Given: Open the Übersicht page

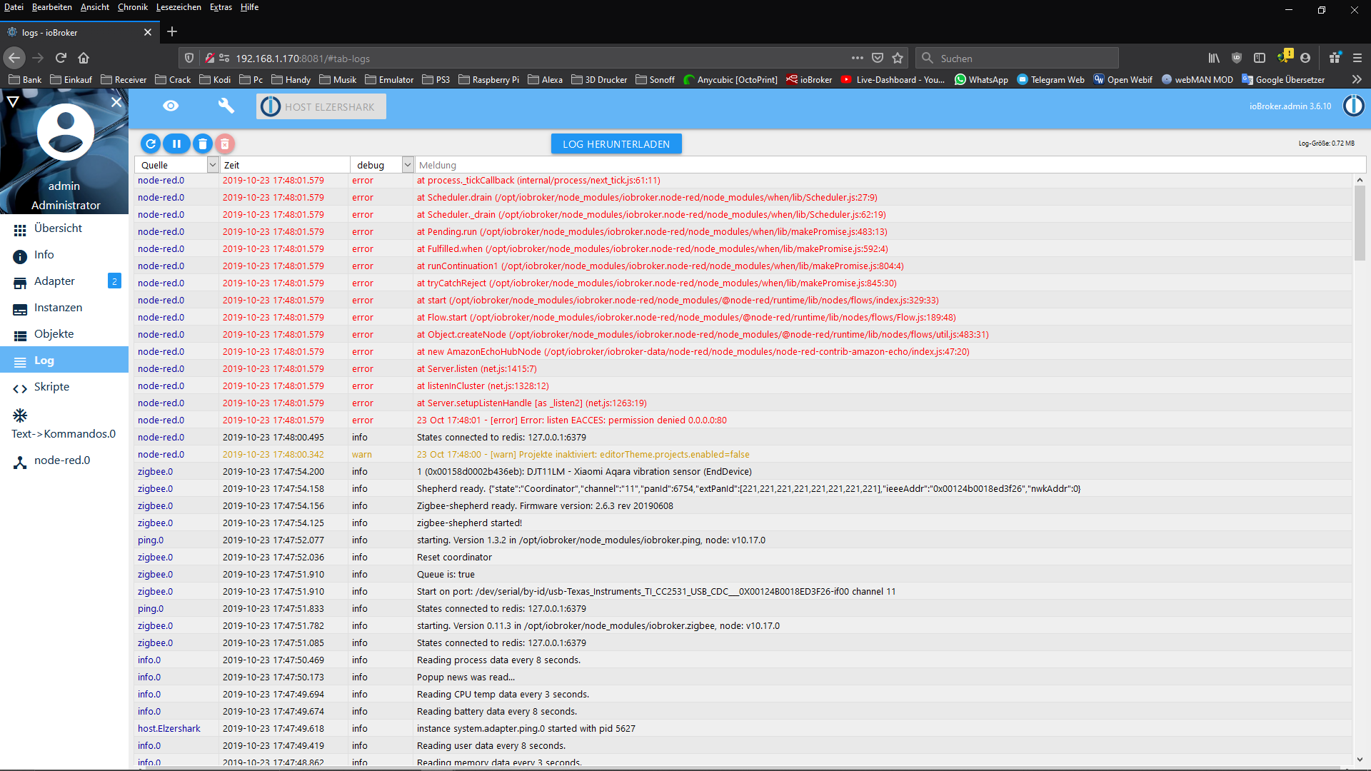Looking at the screenshot, I should 64,228.
